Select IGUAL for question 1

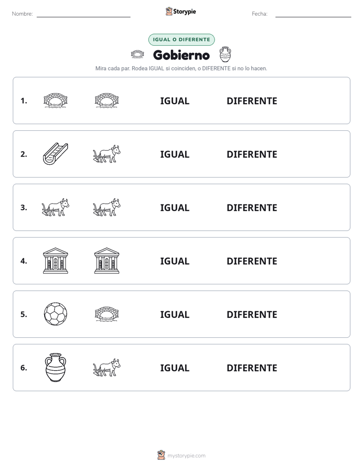pos(174,101)
